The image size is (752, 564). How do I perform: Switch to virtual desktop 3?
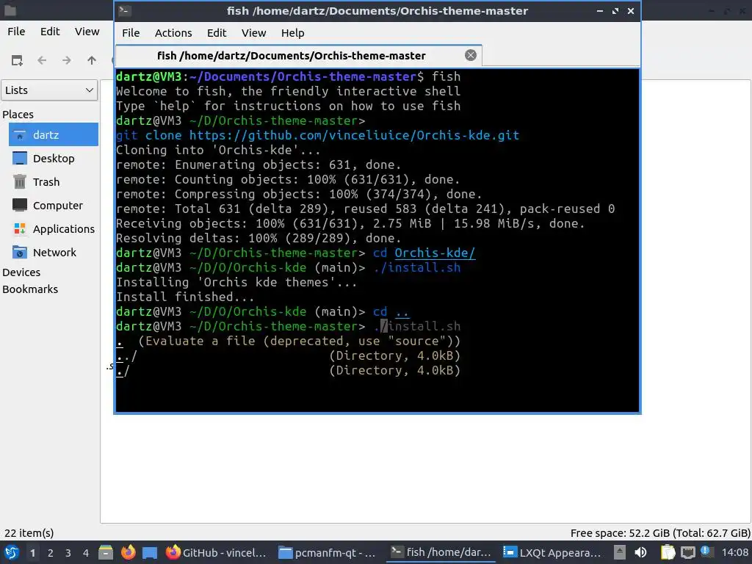pyautogui.click(x=68, y=553)
